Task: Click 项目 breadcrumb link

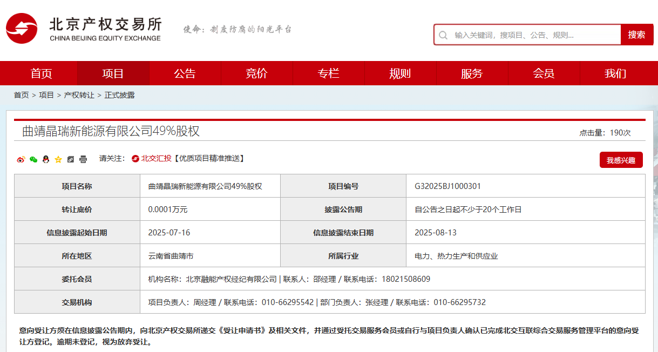Action: coord(46,95)
